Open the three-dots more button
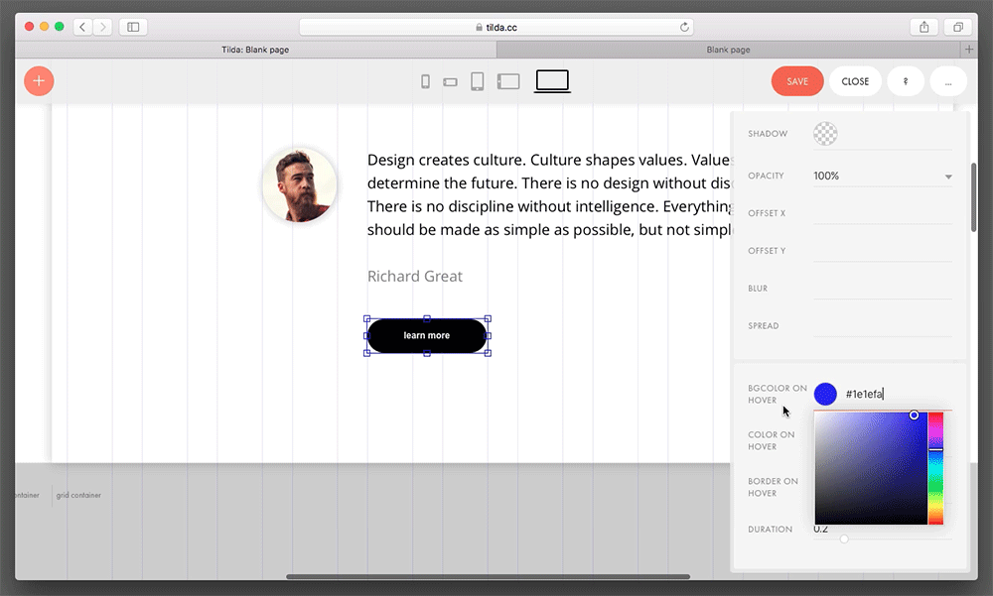 (948, 81)
